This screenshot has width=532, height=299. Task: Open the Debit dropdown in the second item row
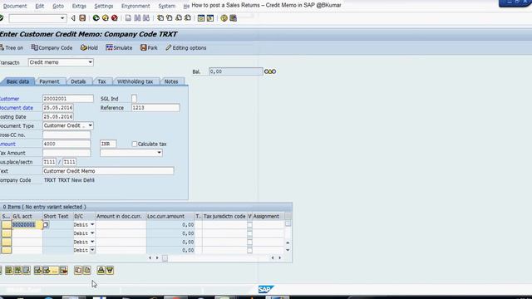[92, 233]
